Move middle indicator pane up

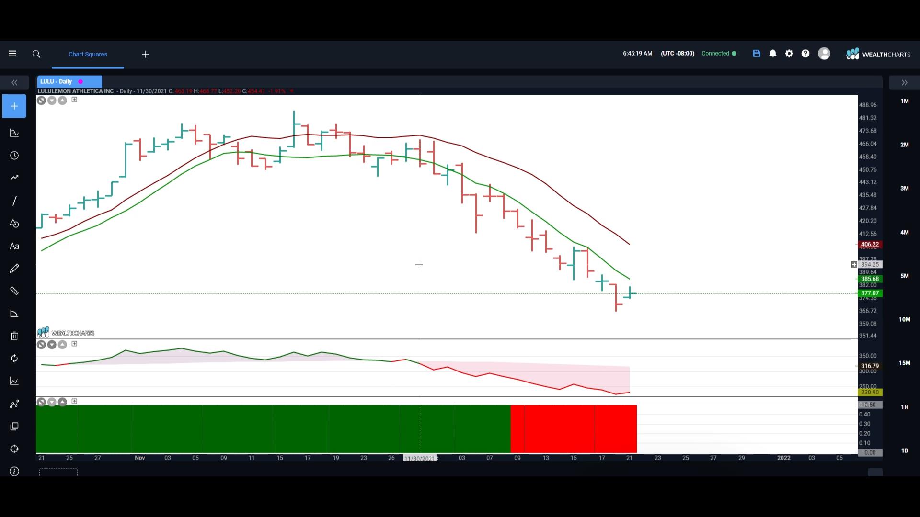click(62, 345)
